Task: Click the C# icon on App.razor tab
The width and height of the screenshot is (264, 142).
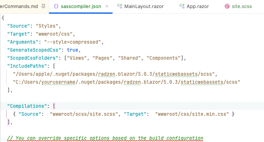Action: pyautogui.click(x=182, y=6)
